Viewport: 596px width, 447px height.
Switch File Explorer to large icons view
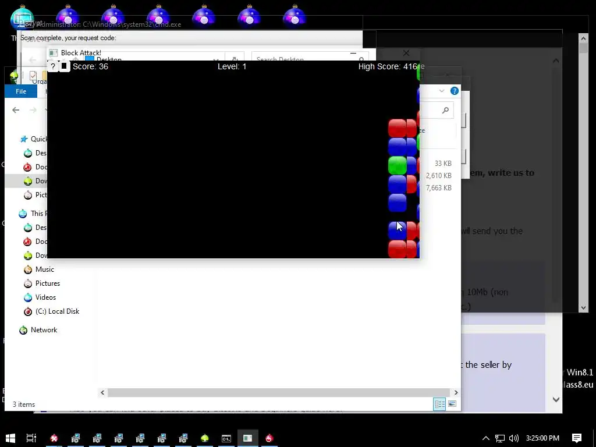click(x=452, y=404)
